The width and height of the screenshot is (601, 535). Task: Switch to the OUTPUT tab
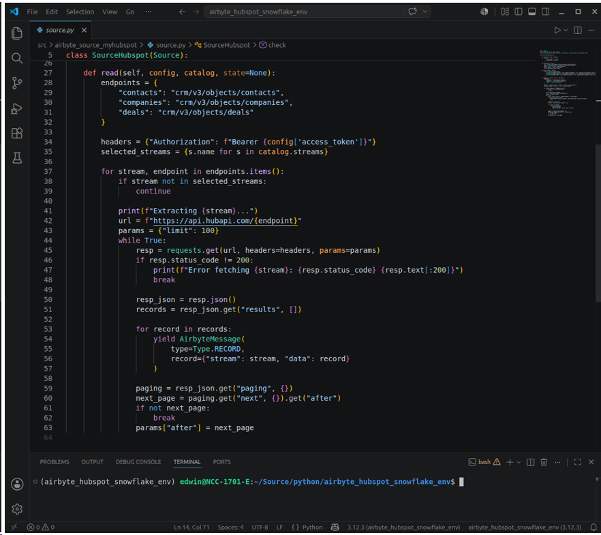pos(93,462)
